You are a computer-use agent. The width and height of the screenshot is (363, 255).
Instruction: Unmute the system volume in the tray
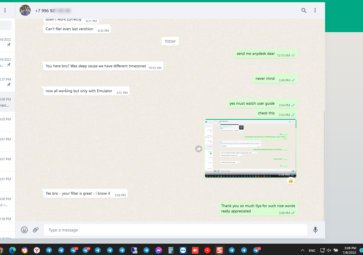(329, 250)
